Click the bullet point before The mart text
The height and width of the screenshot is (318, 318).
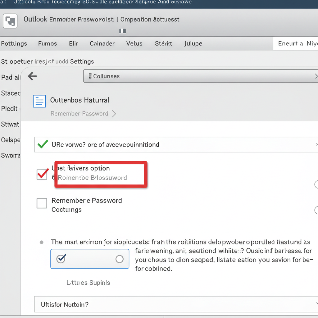42,242
